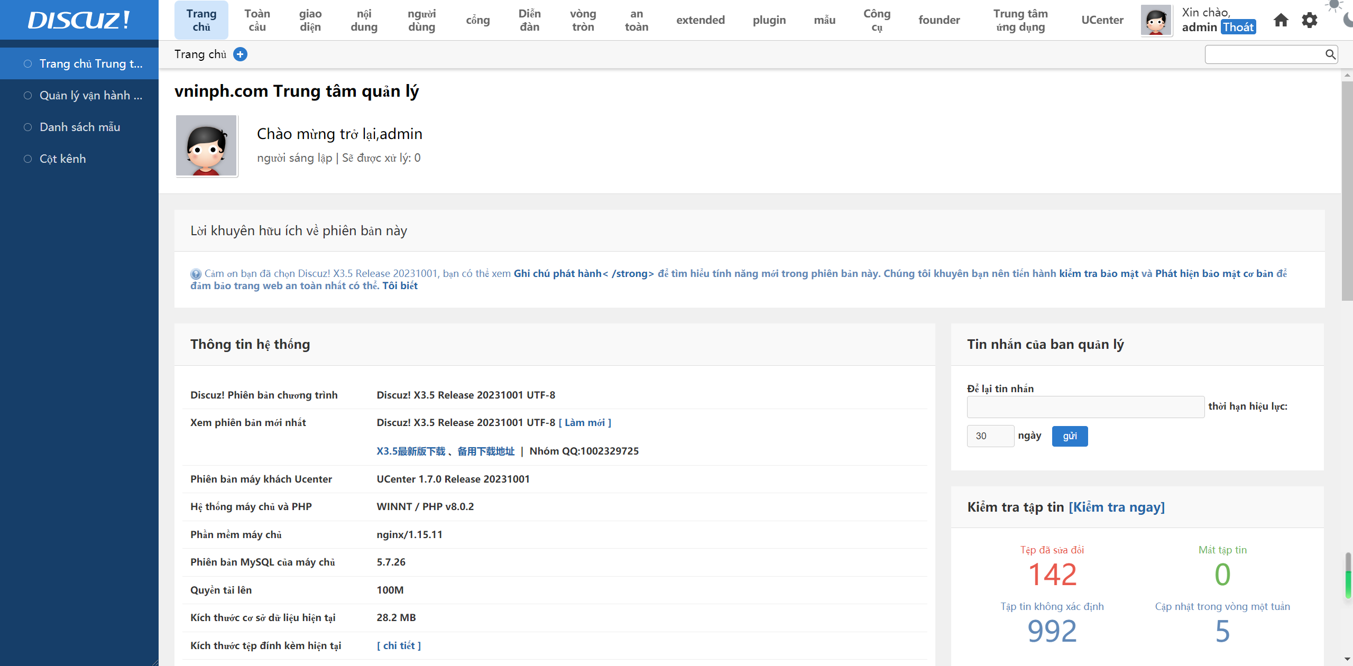Click Trang chủ breadcrumb text
The image size is (1353, 666).
pyautogui.click(x=200, y=54)
